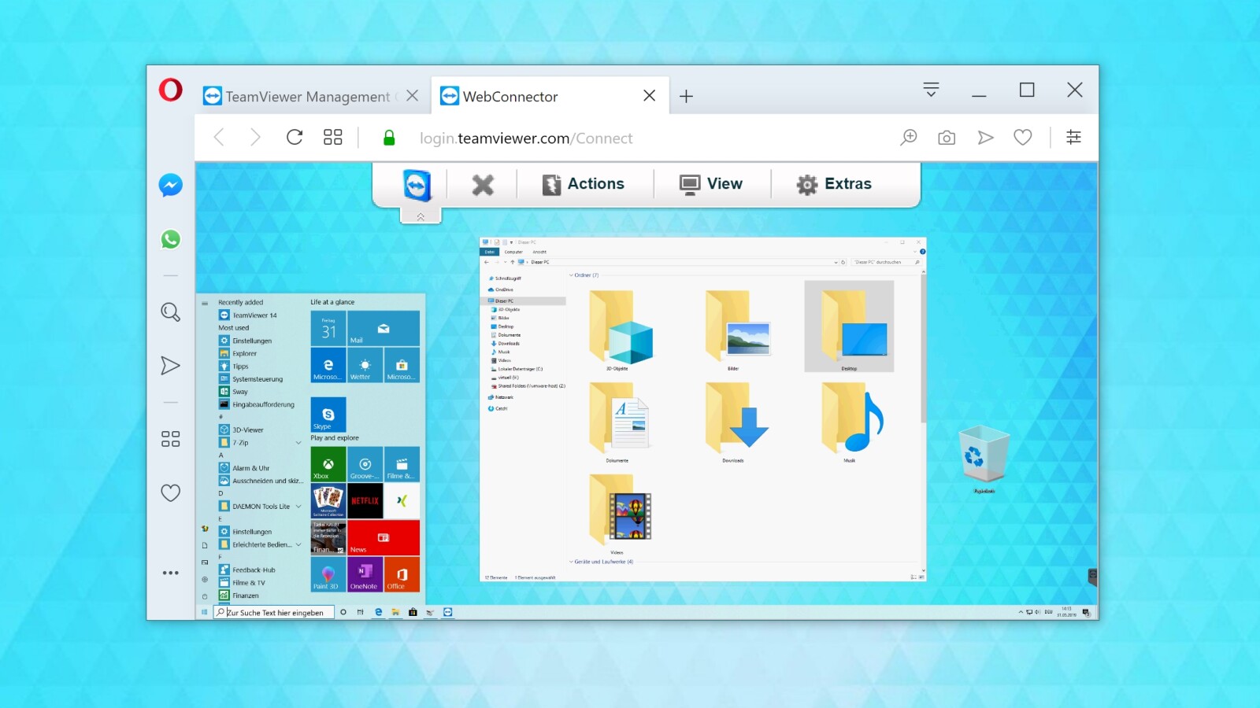Viewport: 1260px width, 708px height.
Task: Close the TeamViewer Management tab
Action: (x=413, y=96)
